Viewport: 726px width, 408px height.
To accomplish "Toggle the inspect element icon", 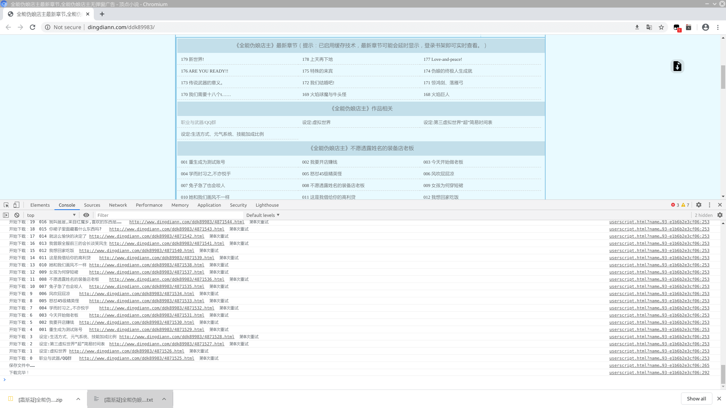I will pos(6,205).
